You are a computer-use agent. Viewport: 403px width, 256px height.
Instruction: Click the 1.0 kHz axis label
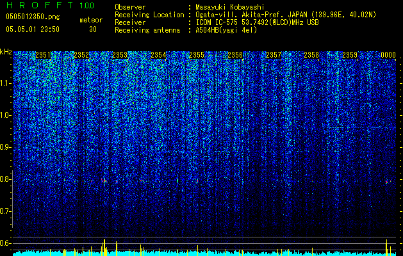(x=5, y=115)
